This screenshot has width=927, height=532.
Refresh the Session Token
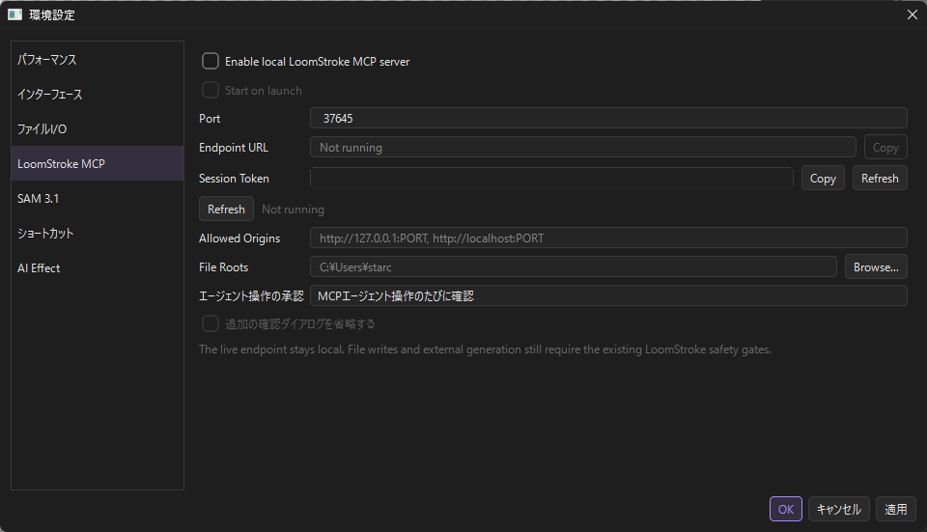pos(880,178)
